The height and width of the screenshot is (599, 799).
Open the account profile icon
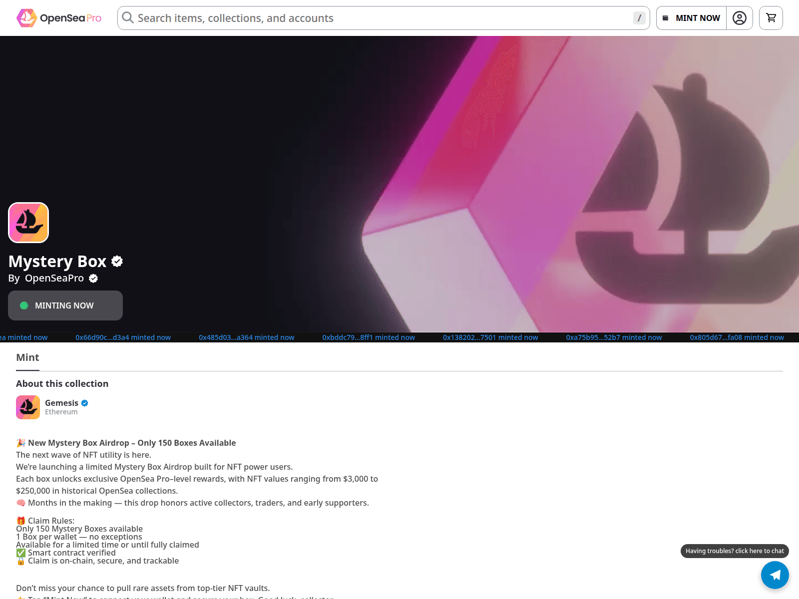tap(740, 18)
